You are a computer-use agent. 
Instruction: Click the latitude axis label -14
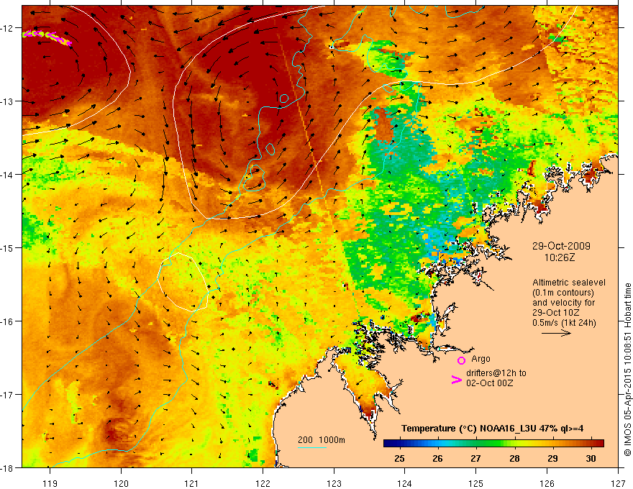pyautogui.click(x=6, y=175)
